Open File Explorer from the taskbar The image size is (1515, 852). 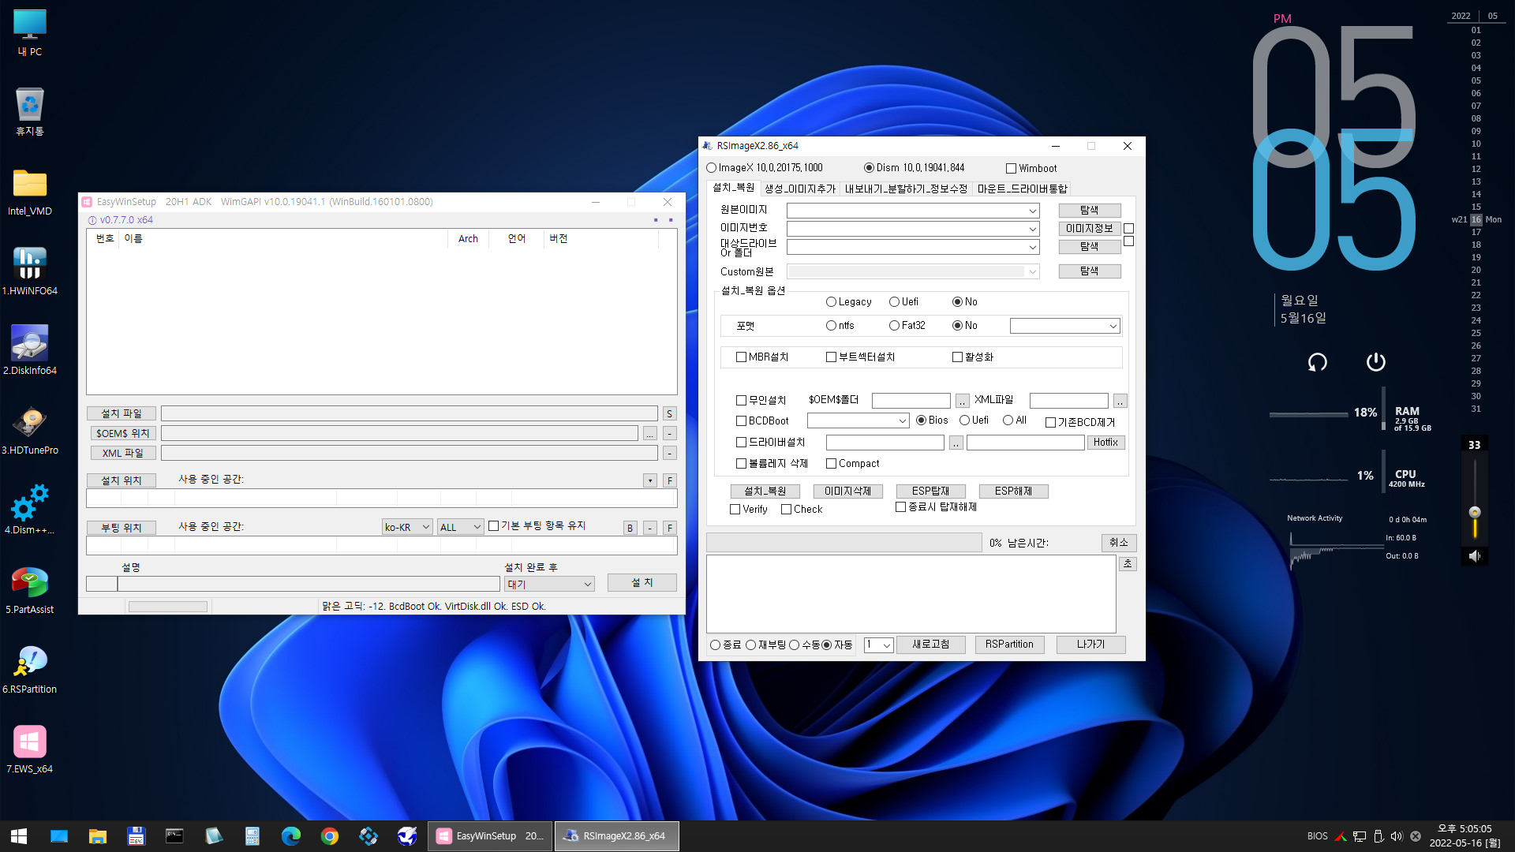click(x=98, y=836)
